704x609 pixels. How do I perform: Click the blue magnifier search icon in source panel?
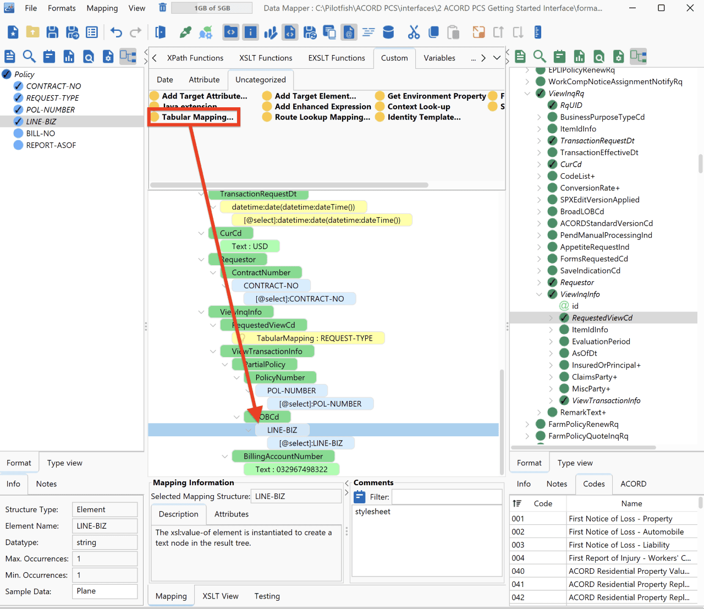(x=29, y=56)
